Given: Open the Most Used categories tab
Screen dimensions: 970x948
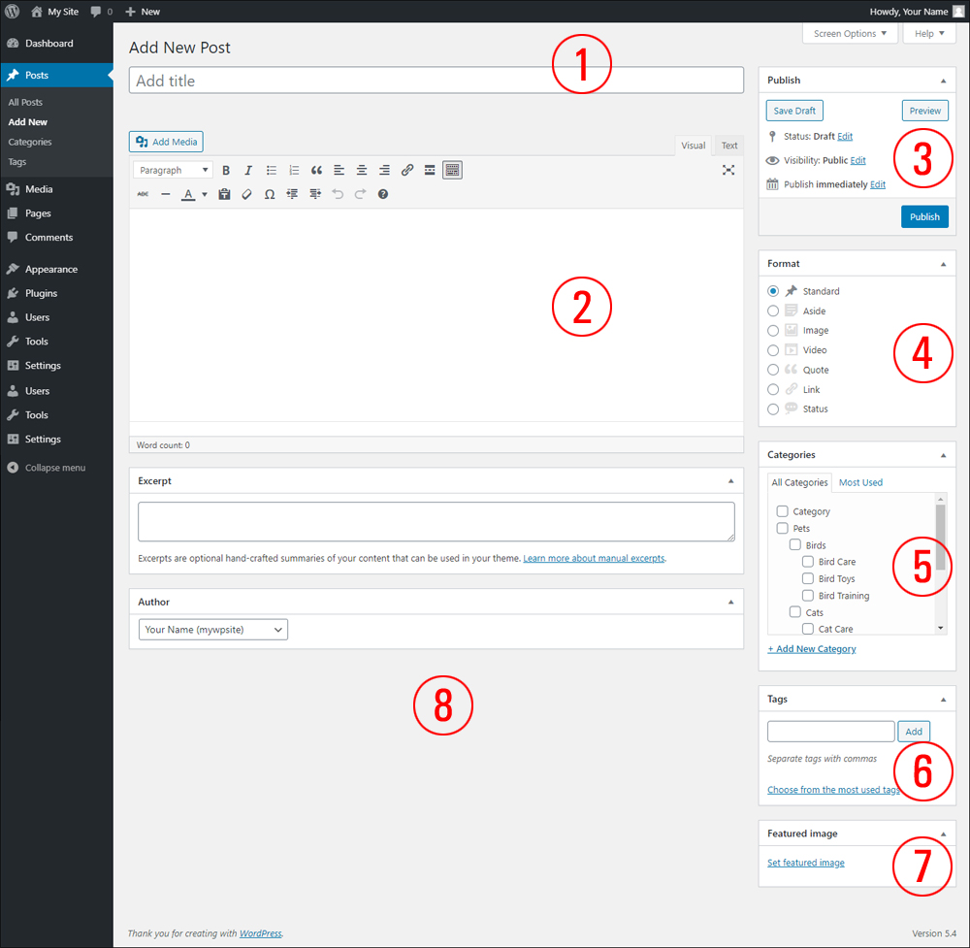Looking at the screenshot, I should tap(860, 482).
